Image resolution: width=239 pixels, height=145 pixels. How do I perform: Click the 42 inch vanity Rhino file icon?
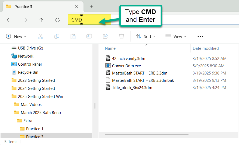pos(108,58)
